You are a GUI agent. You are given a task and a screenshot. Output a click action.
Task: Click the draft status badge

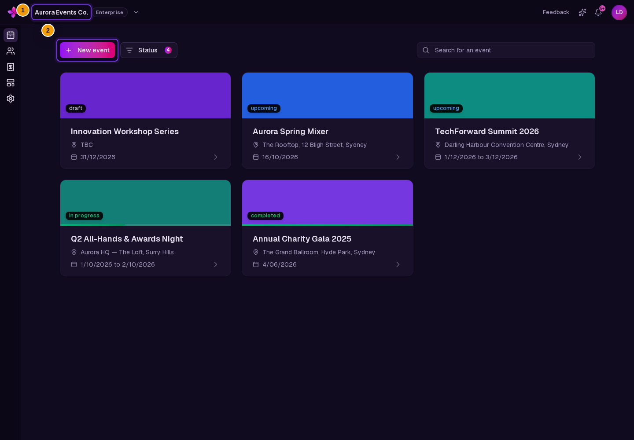[76, 108]
